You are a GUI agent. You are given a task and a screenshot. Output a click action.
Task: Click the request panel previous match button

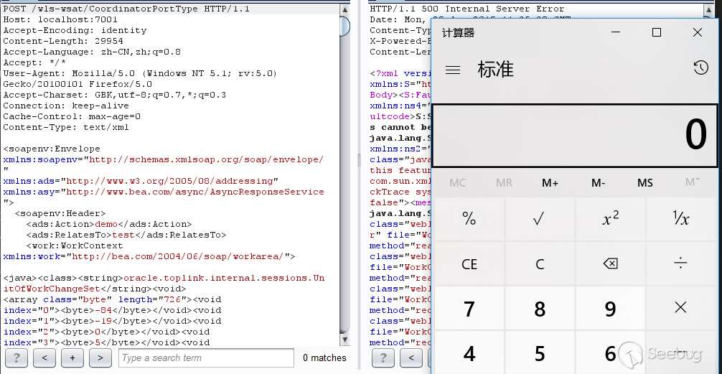[x=44, y=357]
